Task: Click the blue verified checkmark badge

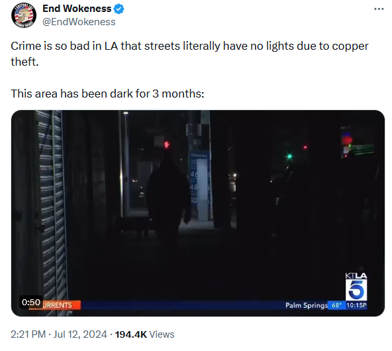Action: point(119,9)
